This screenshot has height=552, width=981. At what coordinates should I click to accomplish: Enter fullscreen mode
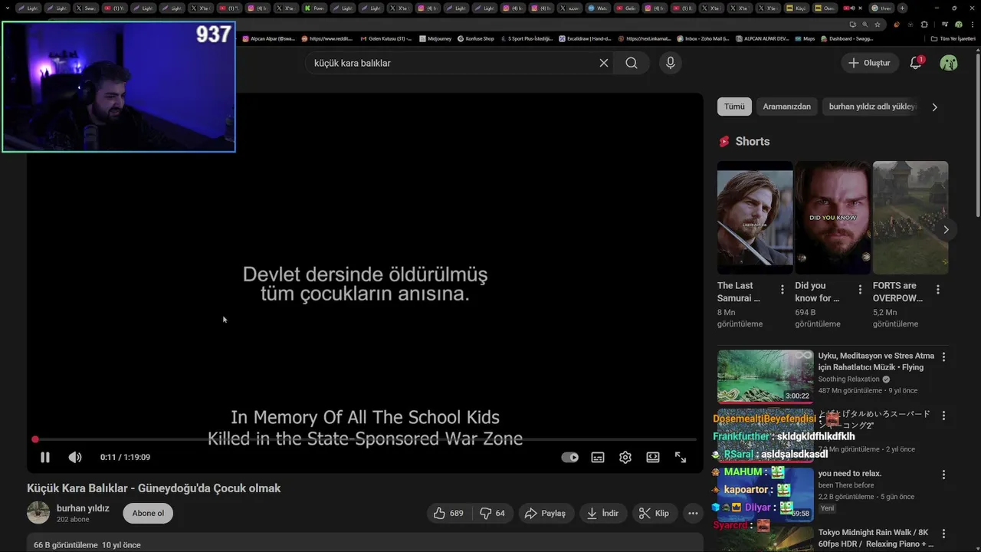681,457
